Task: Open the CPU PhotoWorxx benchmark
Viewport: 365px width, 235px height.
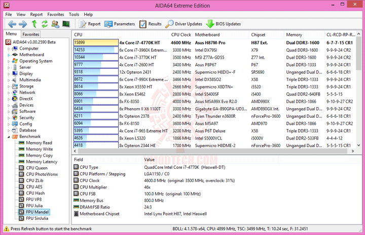Action: (42, 174)
